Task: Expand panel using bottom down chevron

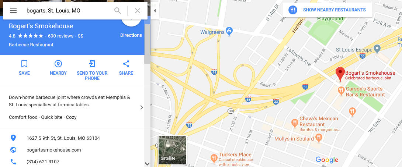Action: [x=147, y=163]
